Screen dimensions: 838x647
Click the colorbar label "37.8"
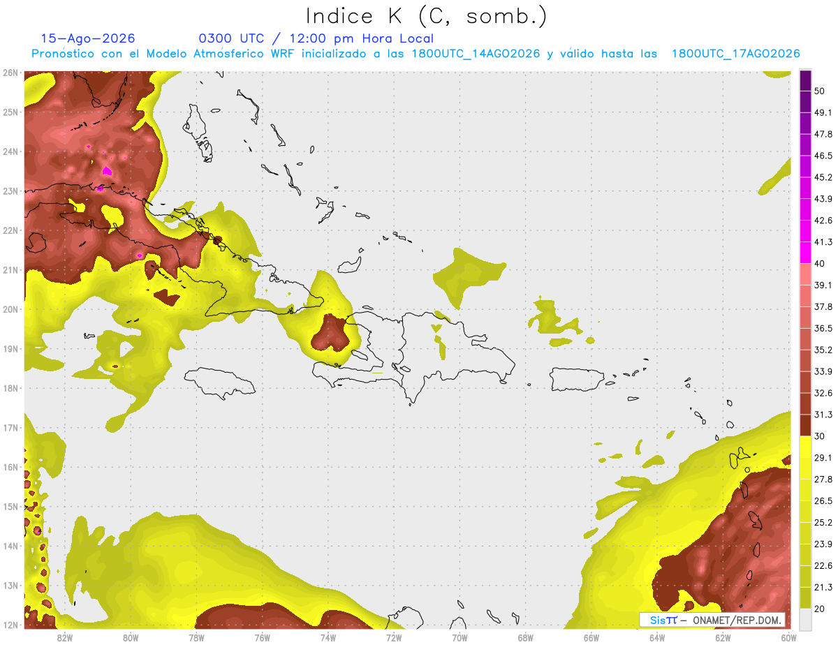pyautogui.click(x=823, y=306)
